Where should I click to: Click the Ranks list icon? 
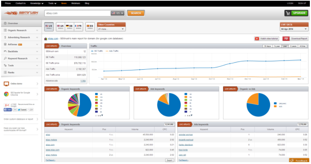coord(5,72)
